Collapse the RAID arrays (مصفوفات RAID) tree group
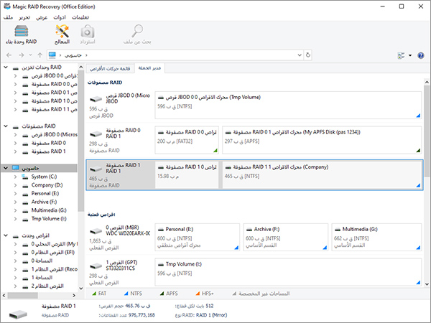Screen dimensions: 431x323 coord(6,126)
